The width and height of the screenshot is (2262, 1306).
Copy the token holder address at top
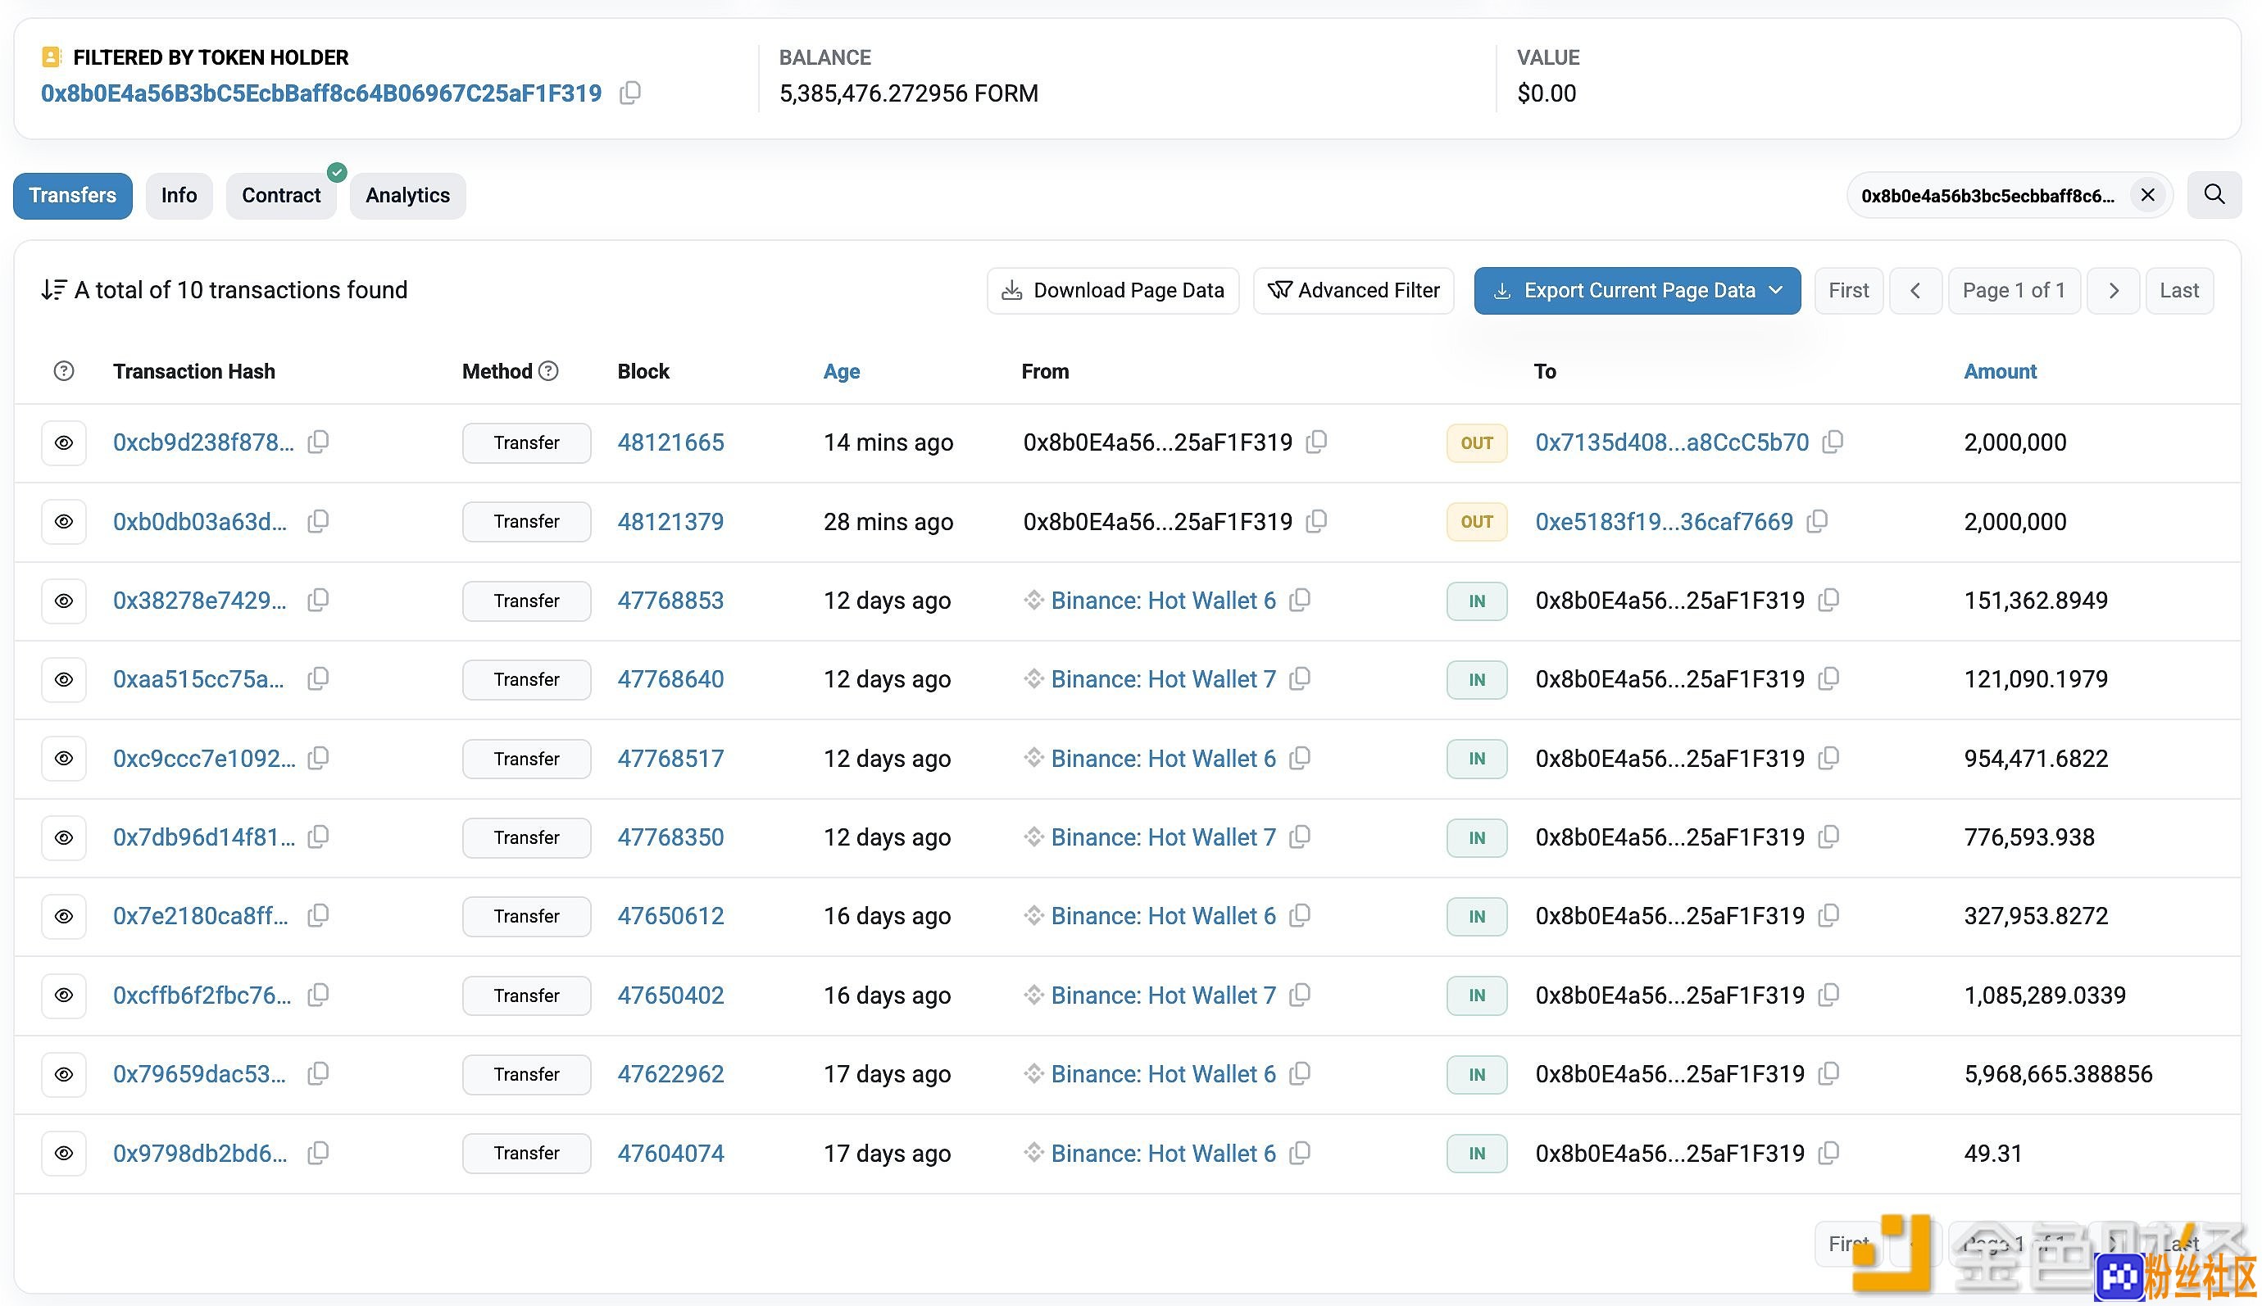pyautogui.click(x=630, y=93)
